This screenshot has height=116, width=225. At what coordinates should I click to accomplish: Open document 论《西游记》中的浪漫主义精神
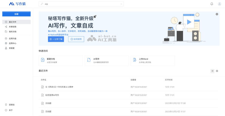coord(59,87)
